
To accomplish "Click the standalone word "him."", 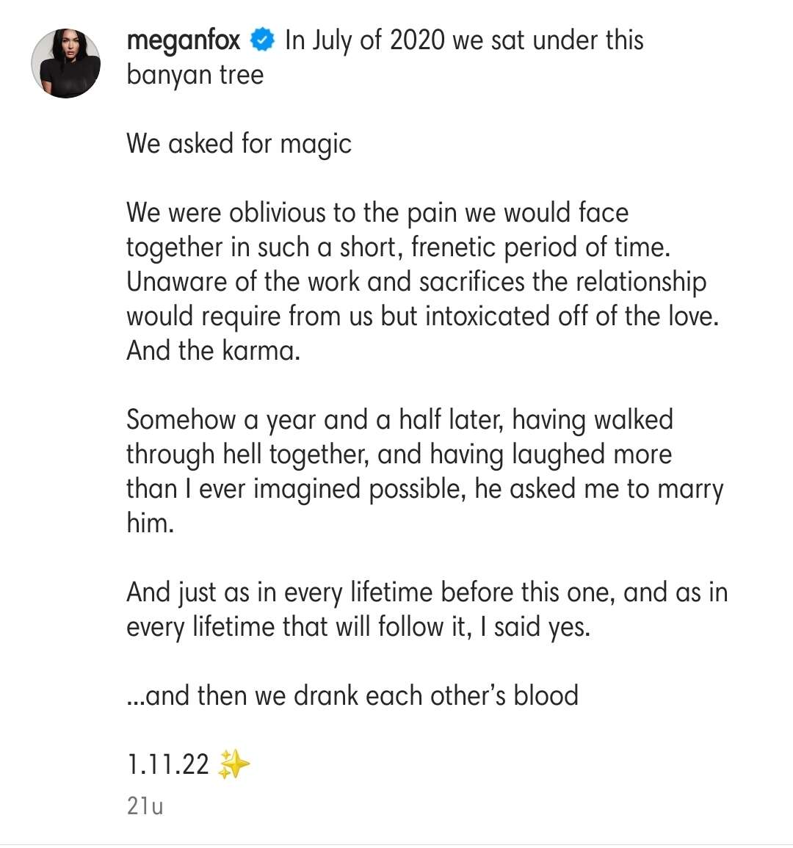I will [151, 523].
